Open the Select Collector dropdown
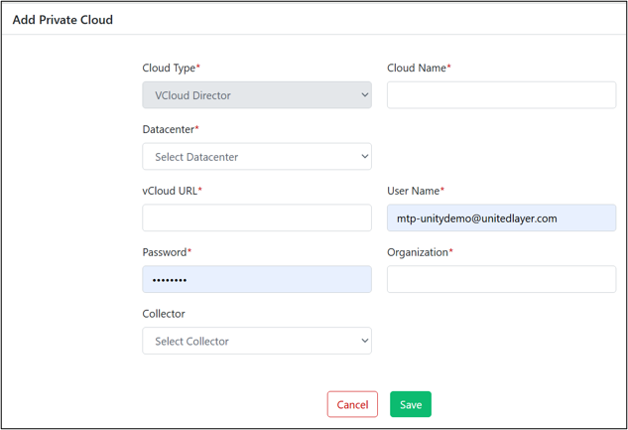Image resolution: width=628 pixels, height=430 pixels. coord(257,341)
